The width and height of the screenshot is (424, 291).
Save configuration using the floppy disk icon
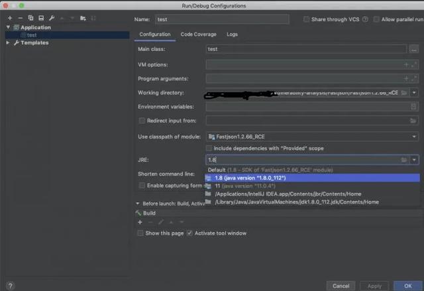pyautogui.click(x=41, y=18)
